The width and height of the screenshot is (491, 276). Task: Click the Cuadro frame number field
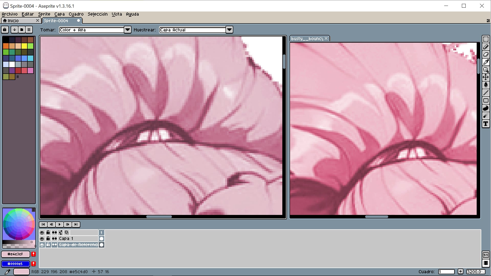pyautogui.click(x=446, y=272)
